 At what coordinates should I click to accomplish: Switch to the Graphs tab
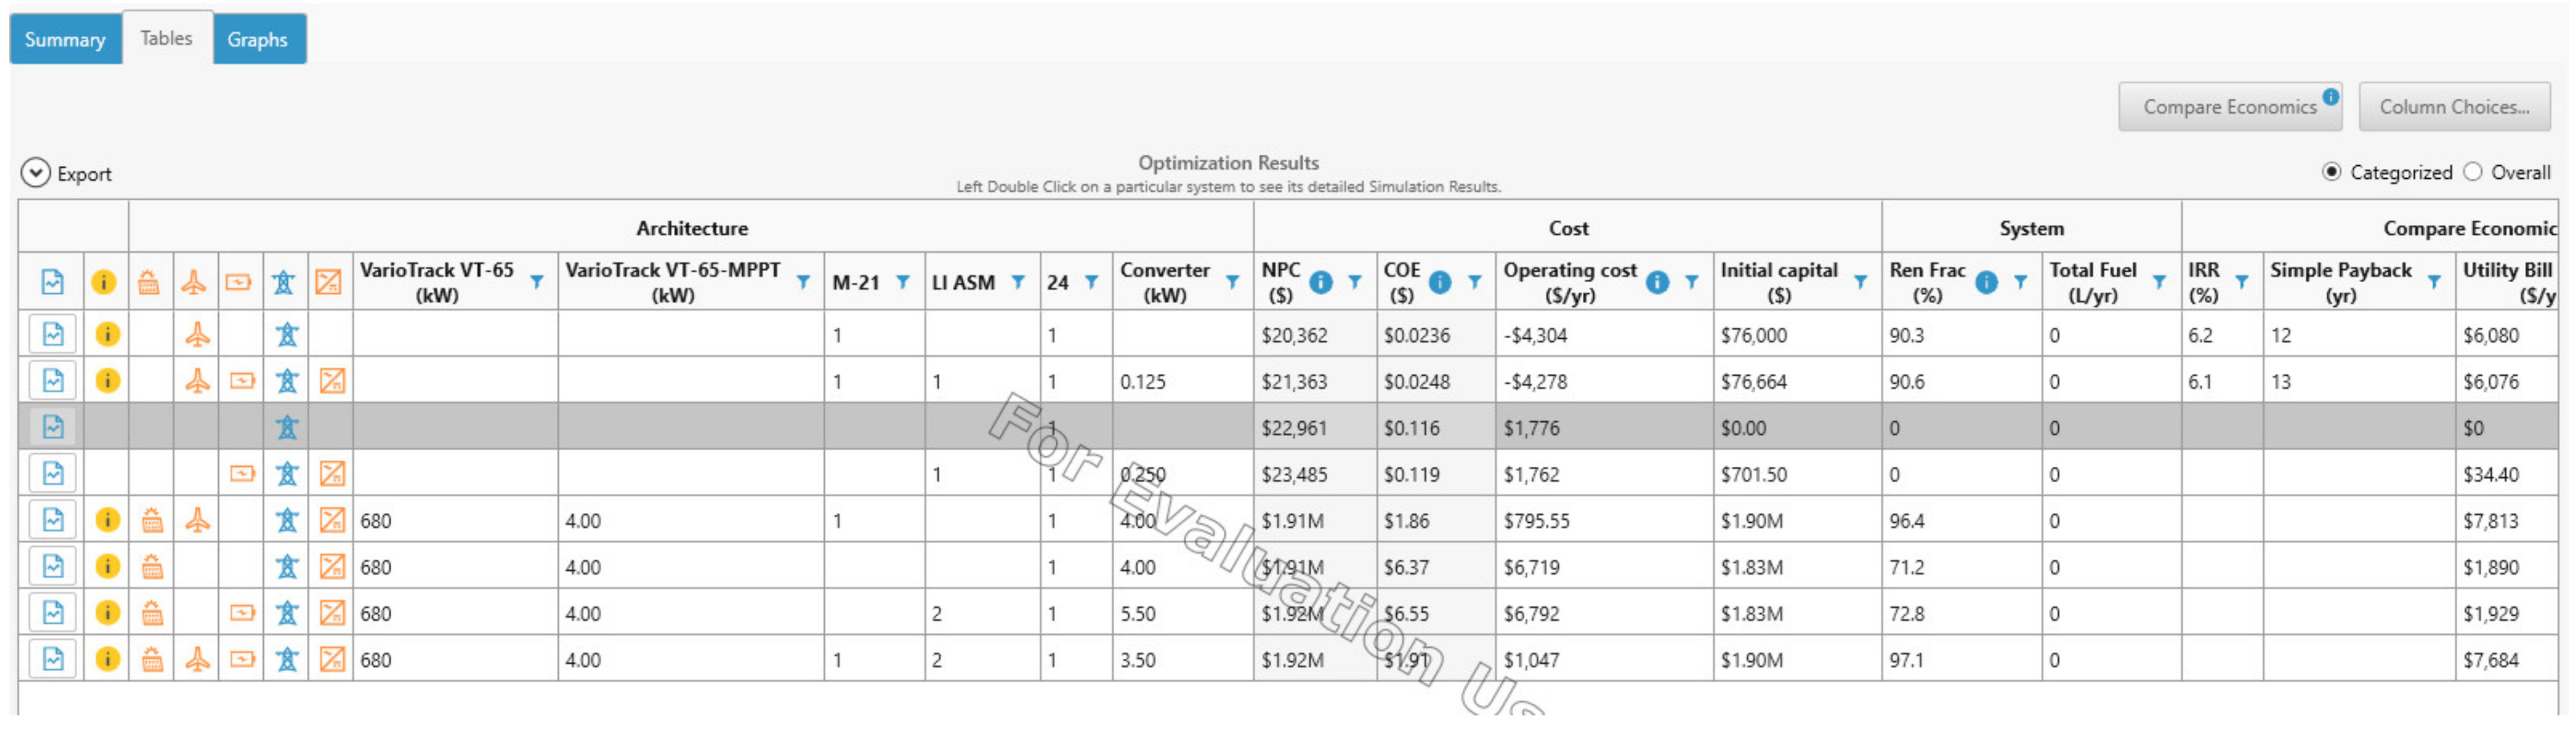pyautogui.click(x=257, y=39)
